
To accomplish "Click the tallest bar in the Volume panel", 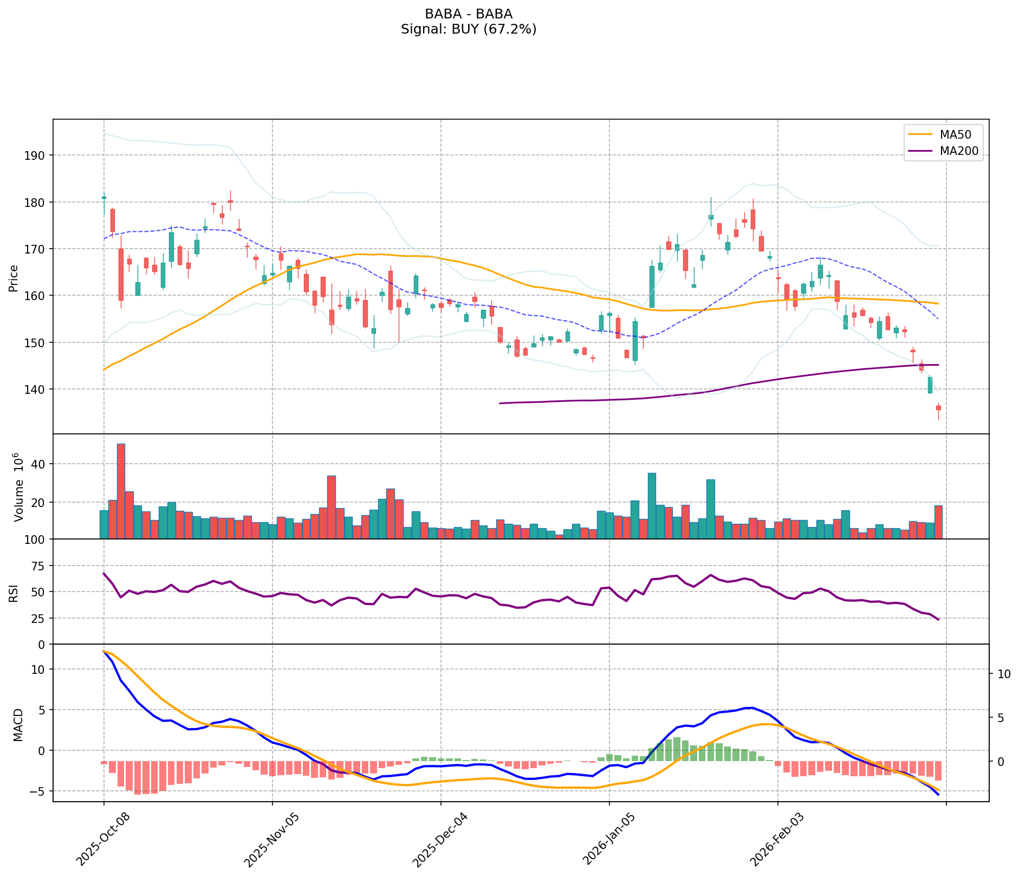I will coord(121,491).
